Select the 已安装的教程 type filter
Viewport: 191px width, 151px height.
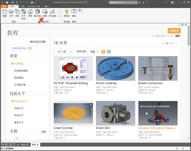point(21,71)
